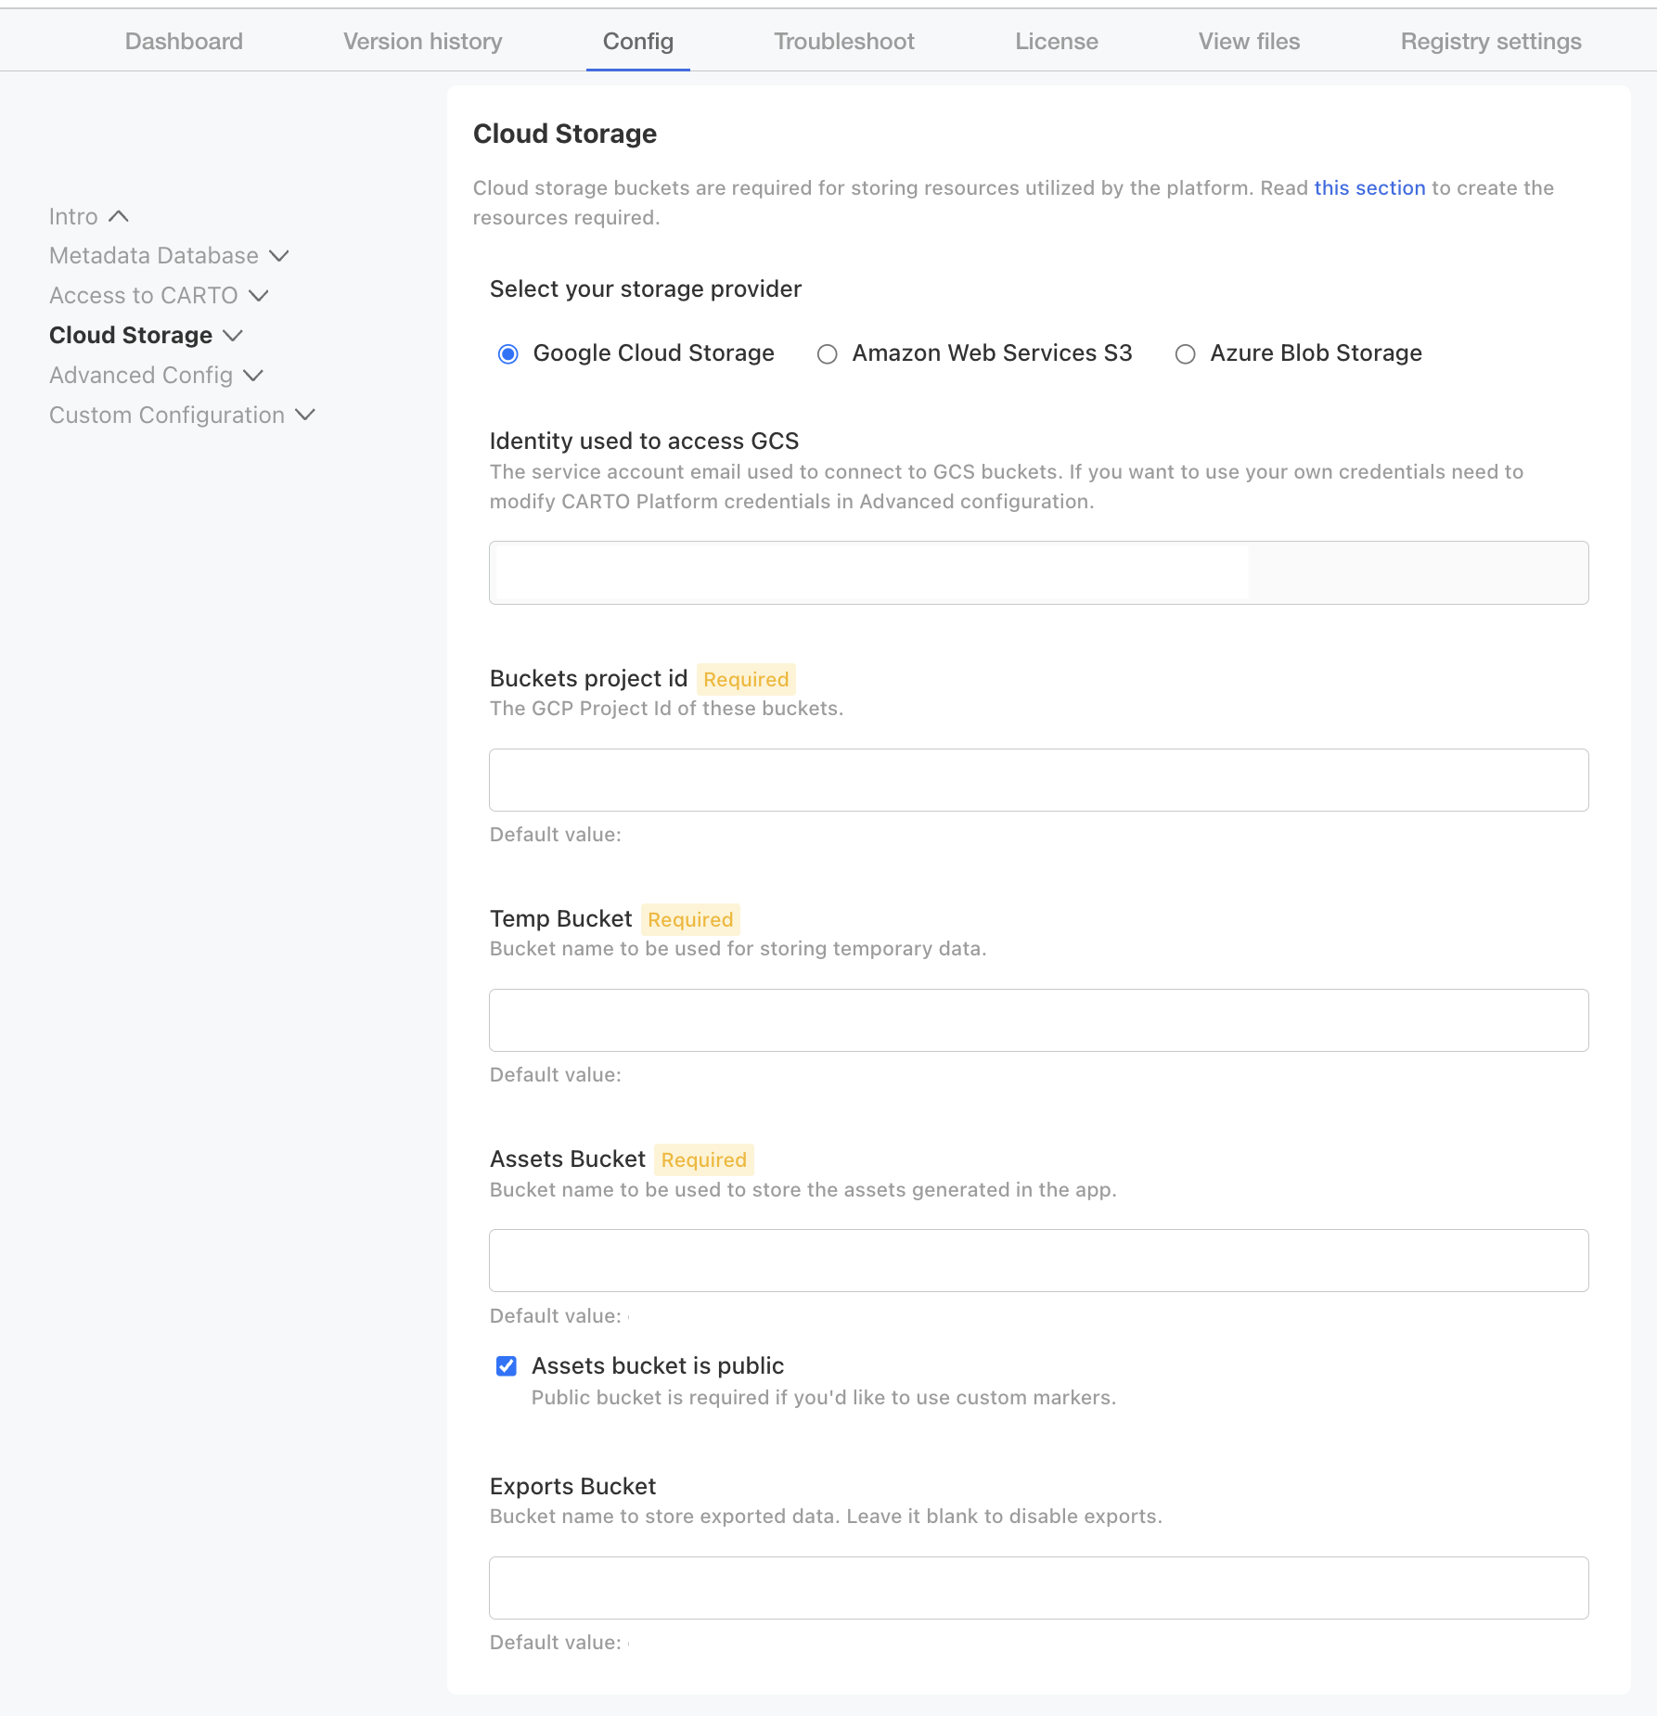Uncheck Assets bucket is public checkbox
1657x1716 pixels.
[507, 1366]
